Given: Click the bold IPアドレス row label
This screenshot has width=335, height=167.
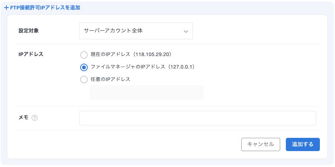Looking at the screenshot, I should point(31,54).
